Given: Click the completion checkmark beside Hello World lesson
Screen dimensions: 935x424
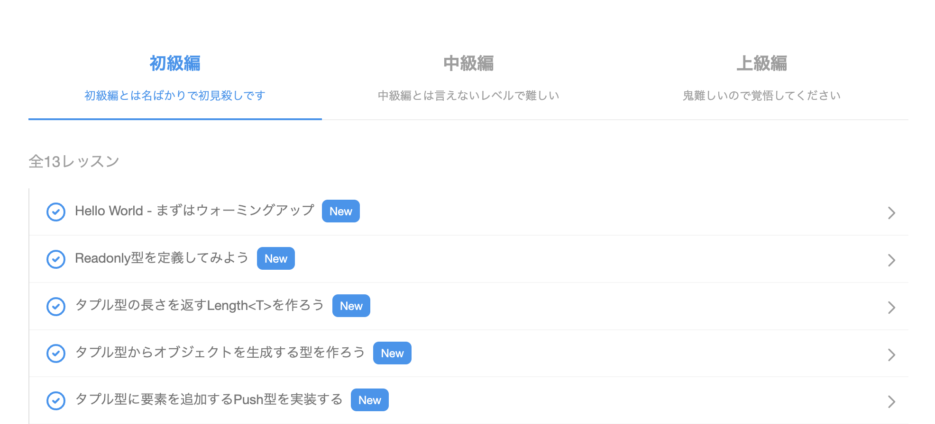Looking at the screenshot, I should (x=55, y=212).
